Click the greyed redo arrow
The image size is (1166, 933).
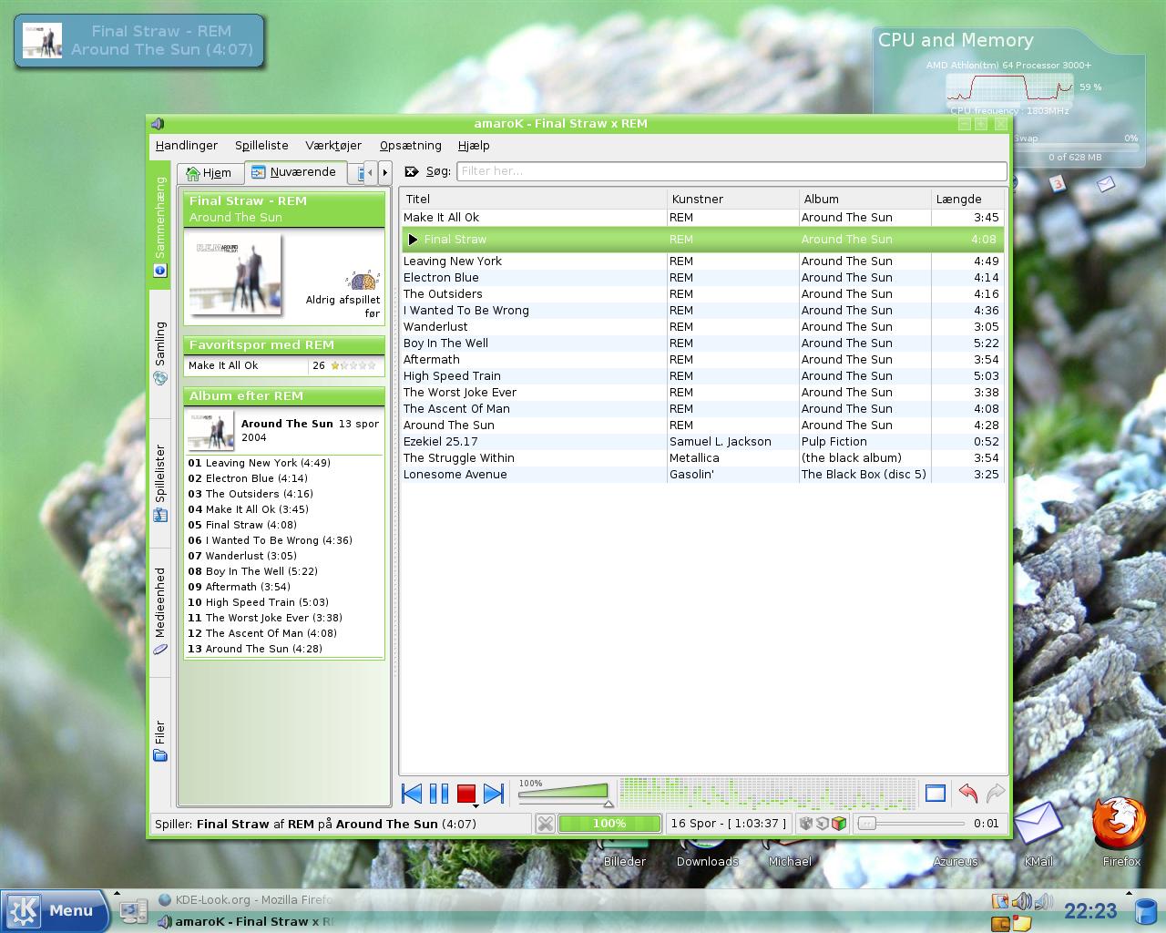996,794
